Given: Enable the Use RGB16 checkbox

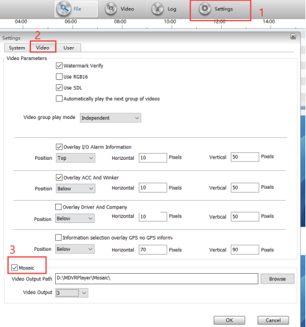Looking at the screenshot, I should pos(59,77).
